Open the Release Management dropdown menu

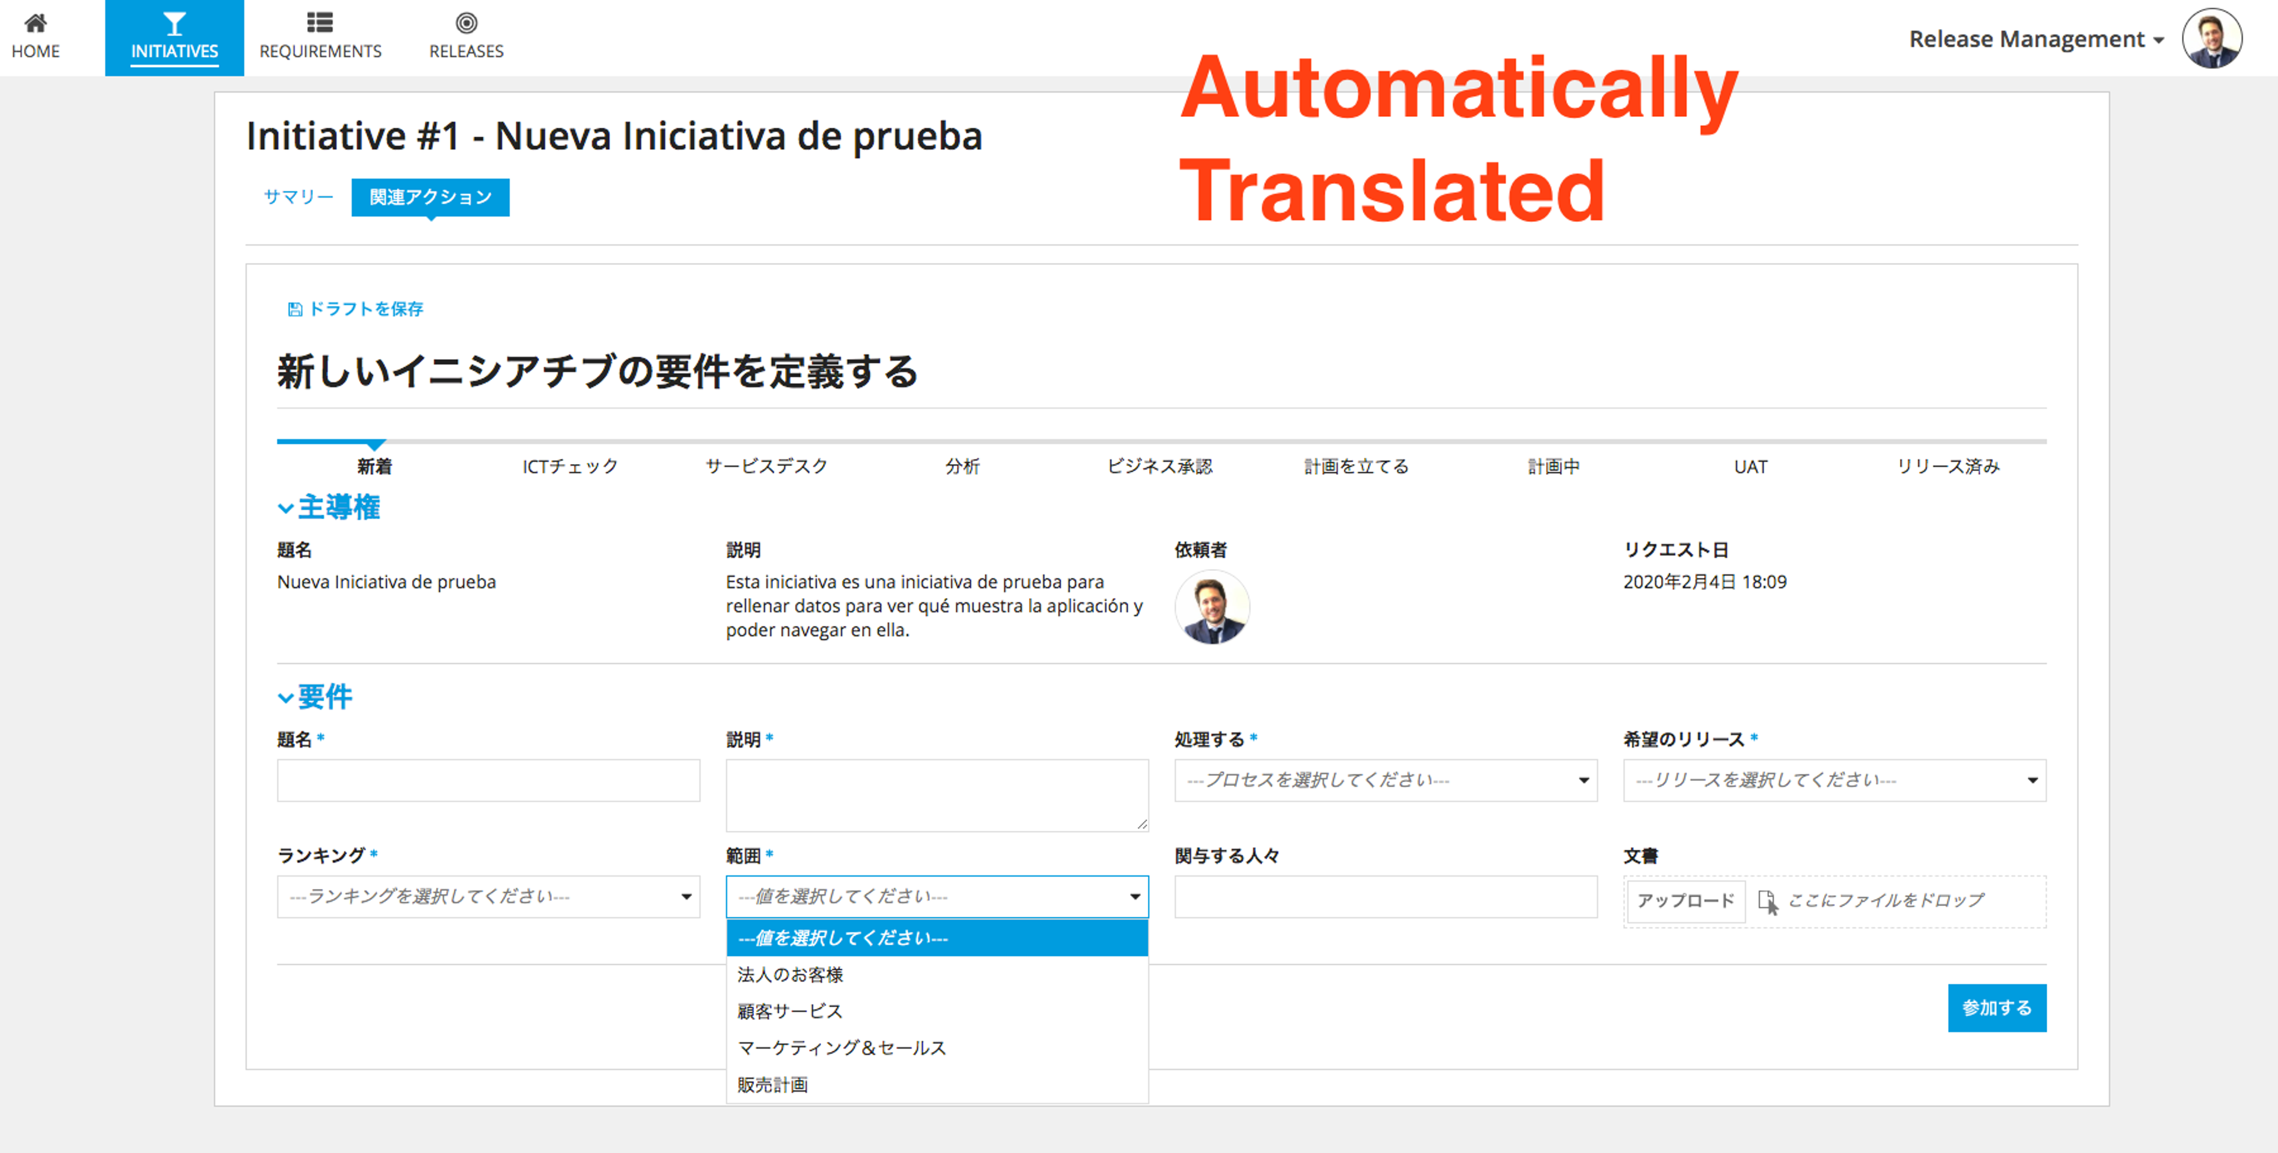pos(2036,39)
